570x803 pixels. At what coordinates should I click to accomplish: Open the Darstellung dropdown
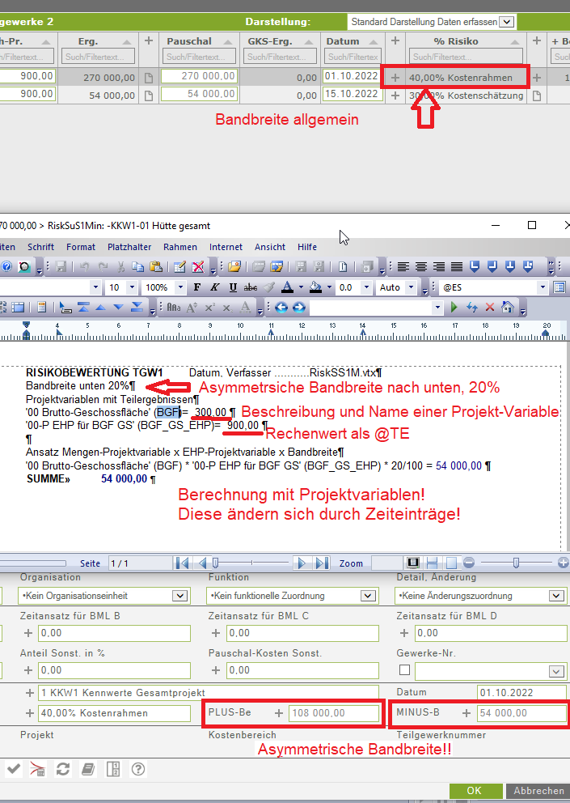tap(506, 22)
